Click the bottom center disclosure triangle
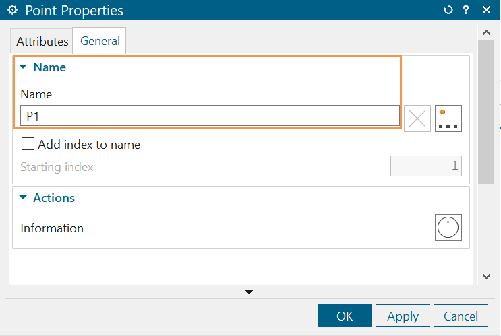This screenshot has height=336, width=501. tap(249, 292)
